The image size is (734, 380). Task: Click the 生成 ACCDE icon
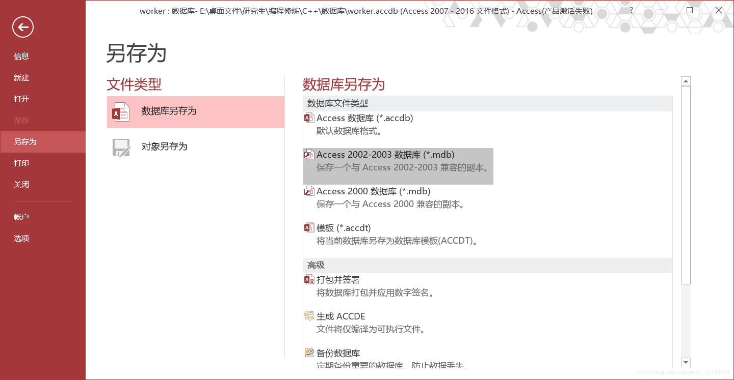[309, 316]
